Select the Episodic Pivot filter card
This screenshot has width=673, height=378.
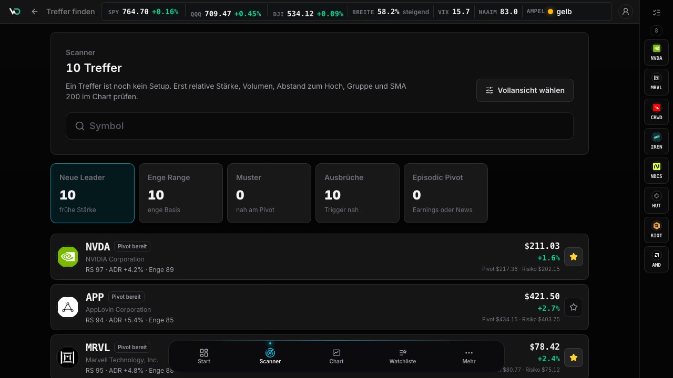(x=446, y=193)
